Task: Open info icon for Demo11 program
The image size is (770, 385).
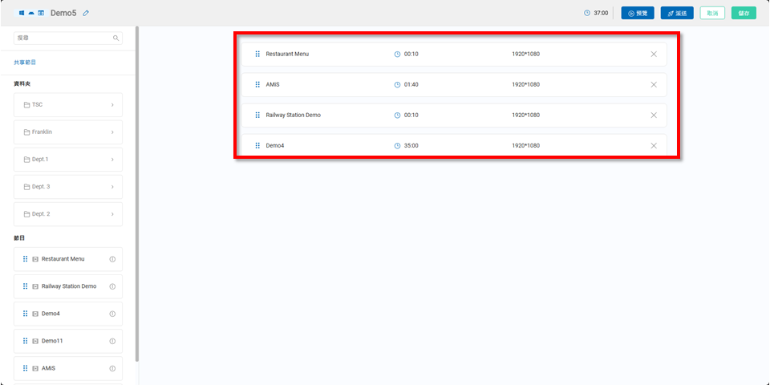Action: [x=112, y=341]
